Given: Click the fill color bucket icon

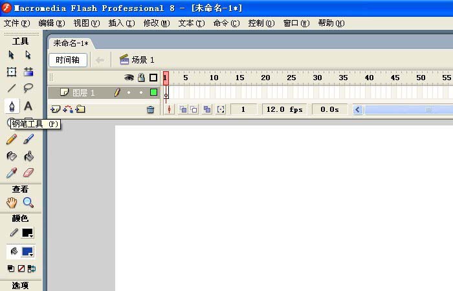Looking at the screenshot, I should (x=14, y=251).
